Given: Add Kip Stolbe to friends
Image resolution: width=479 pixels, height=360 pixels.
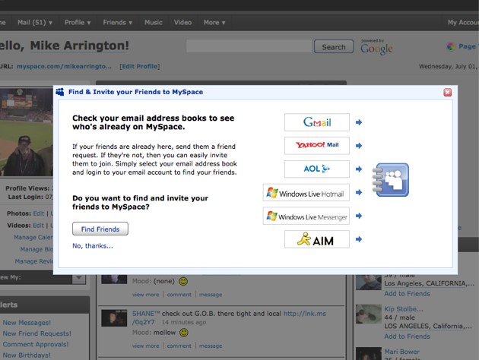Looking at the screenshot, I should click(x=407, y=336).
